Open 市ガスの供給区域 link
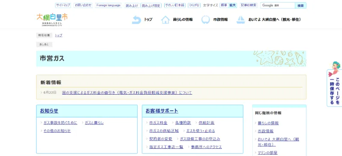The width and height of the screenshot is (342, 156). pyautogui.click(x=164, y=131)
